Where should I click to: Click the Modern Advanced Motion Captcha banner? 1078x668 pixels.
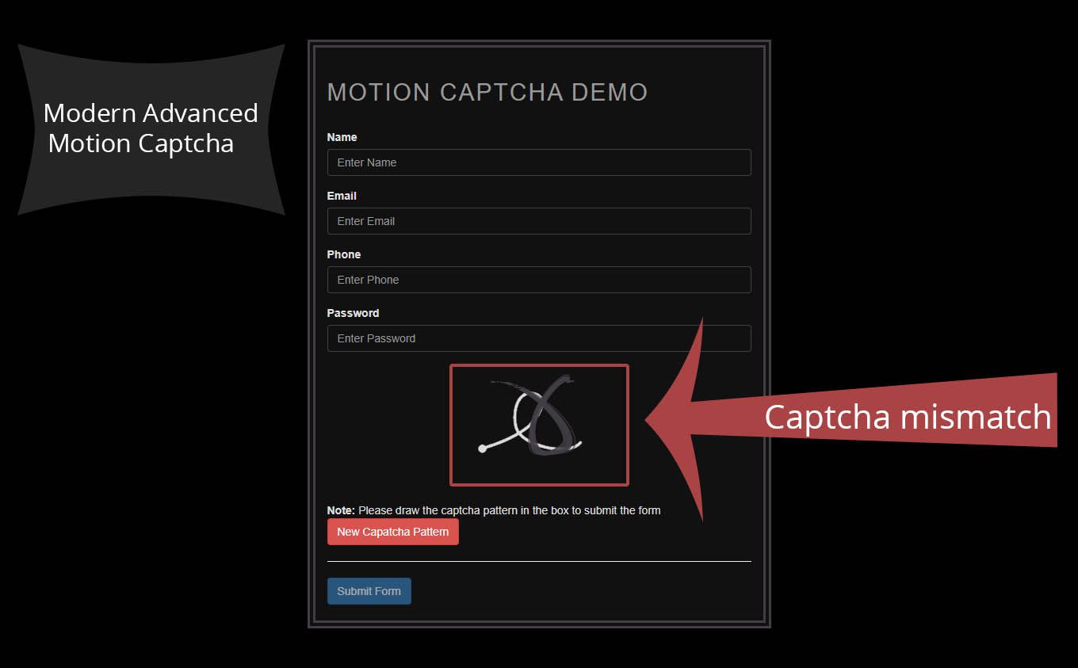151,128
